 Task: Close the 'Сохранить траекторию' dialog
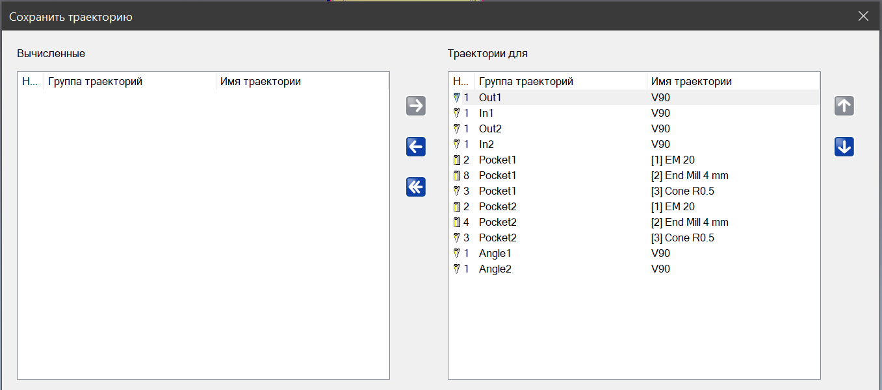pyautogui.click(x=863, y=16)
